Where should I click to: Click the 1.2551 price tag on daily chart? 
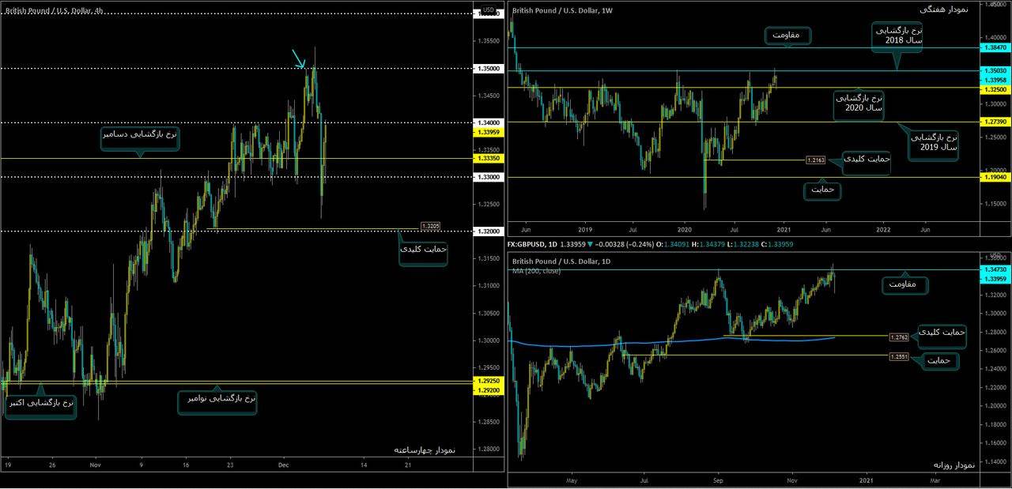[899, 357]
